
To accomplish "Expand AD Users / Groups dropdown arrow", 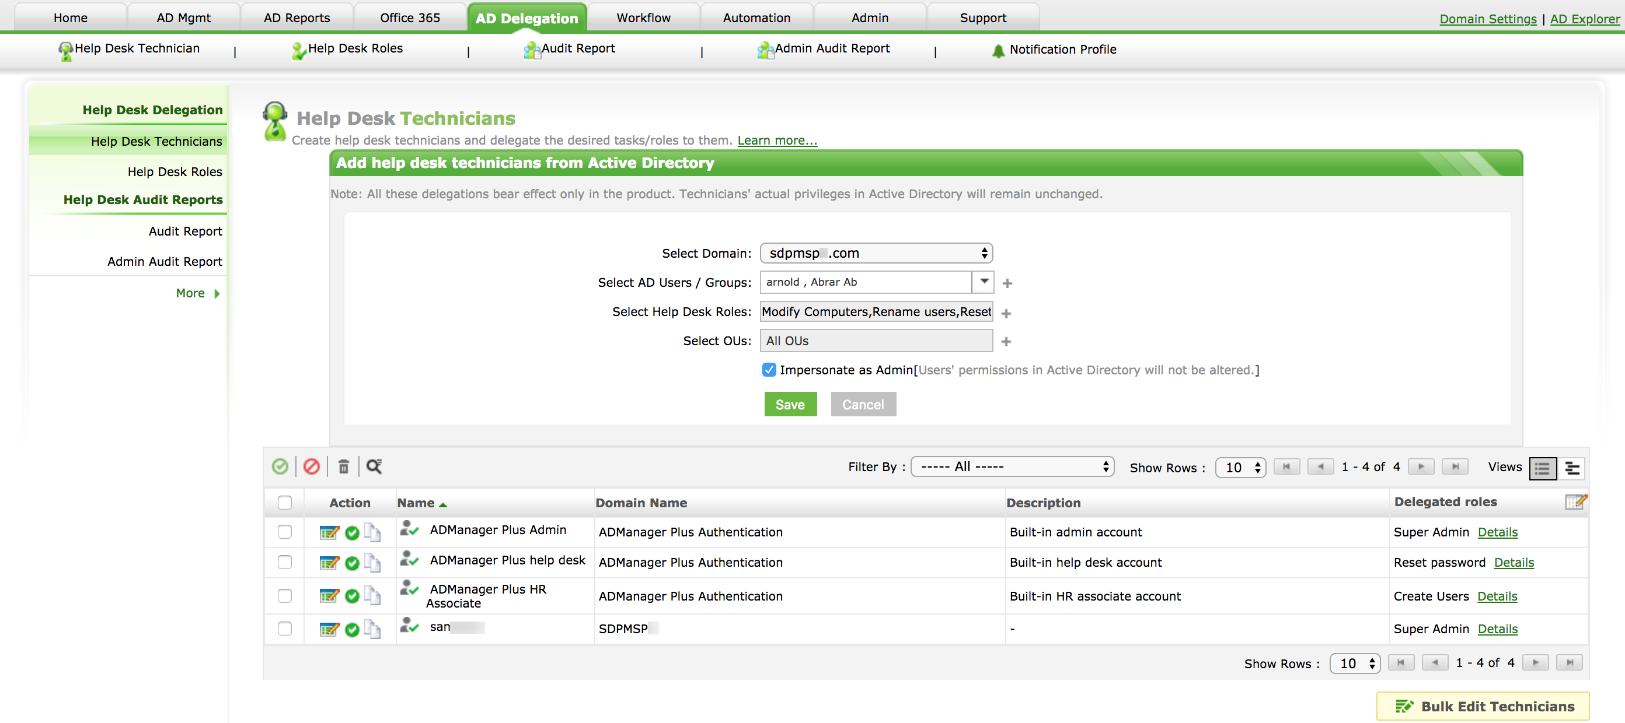I will 984,282.
